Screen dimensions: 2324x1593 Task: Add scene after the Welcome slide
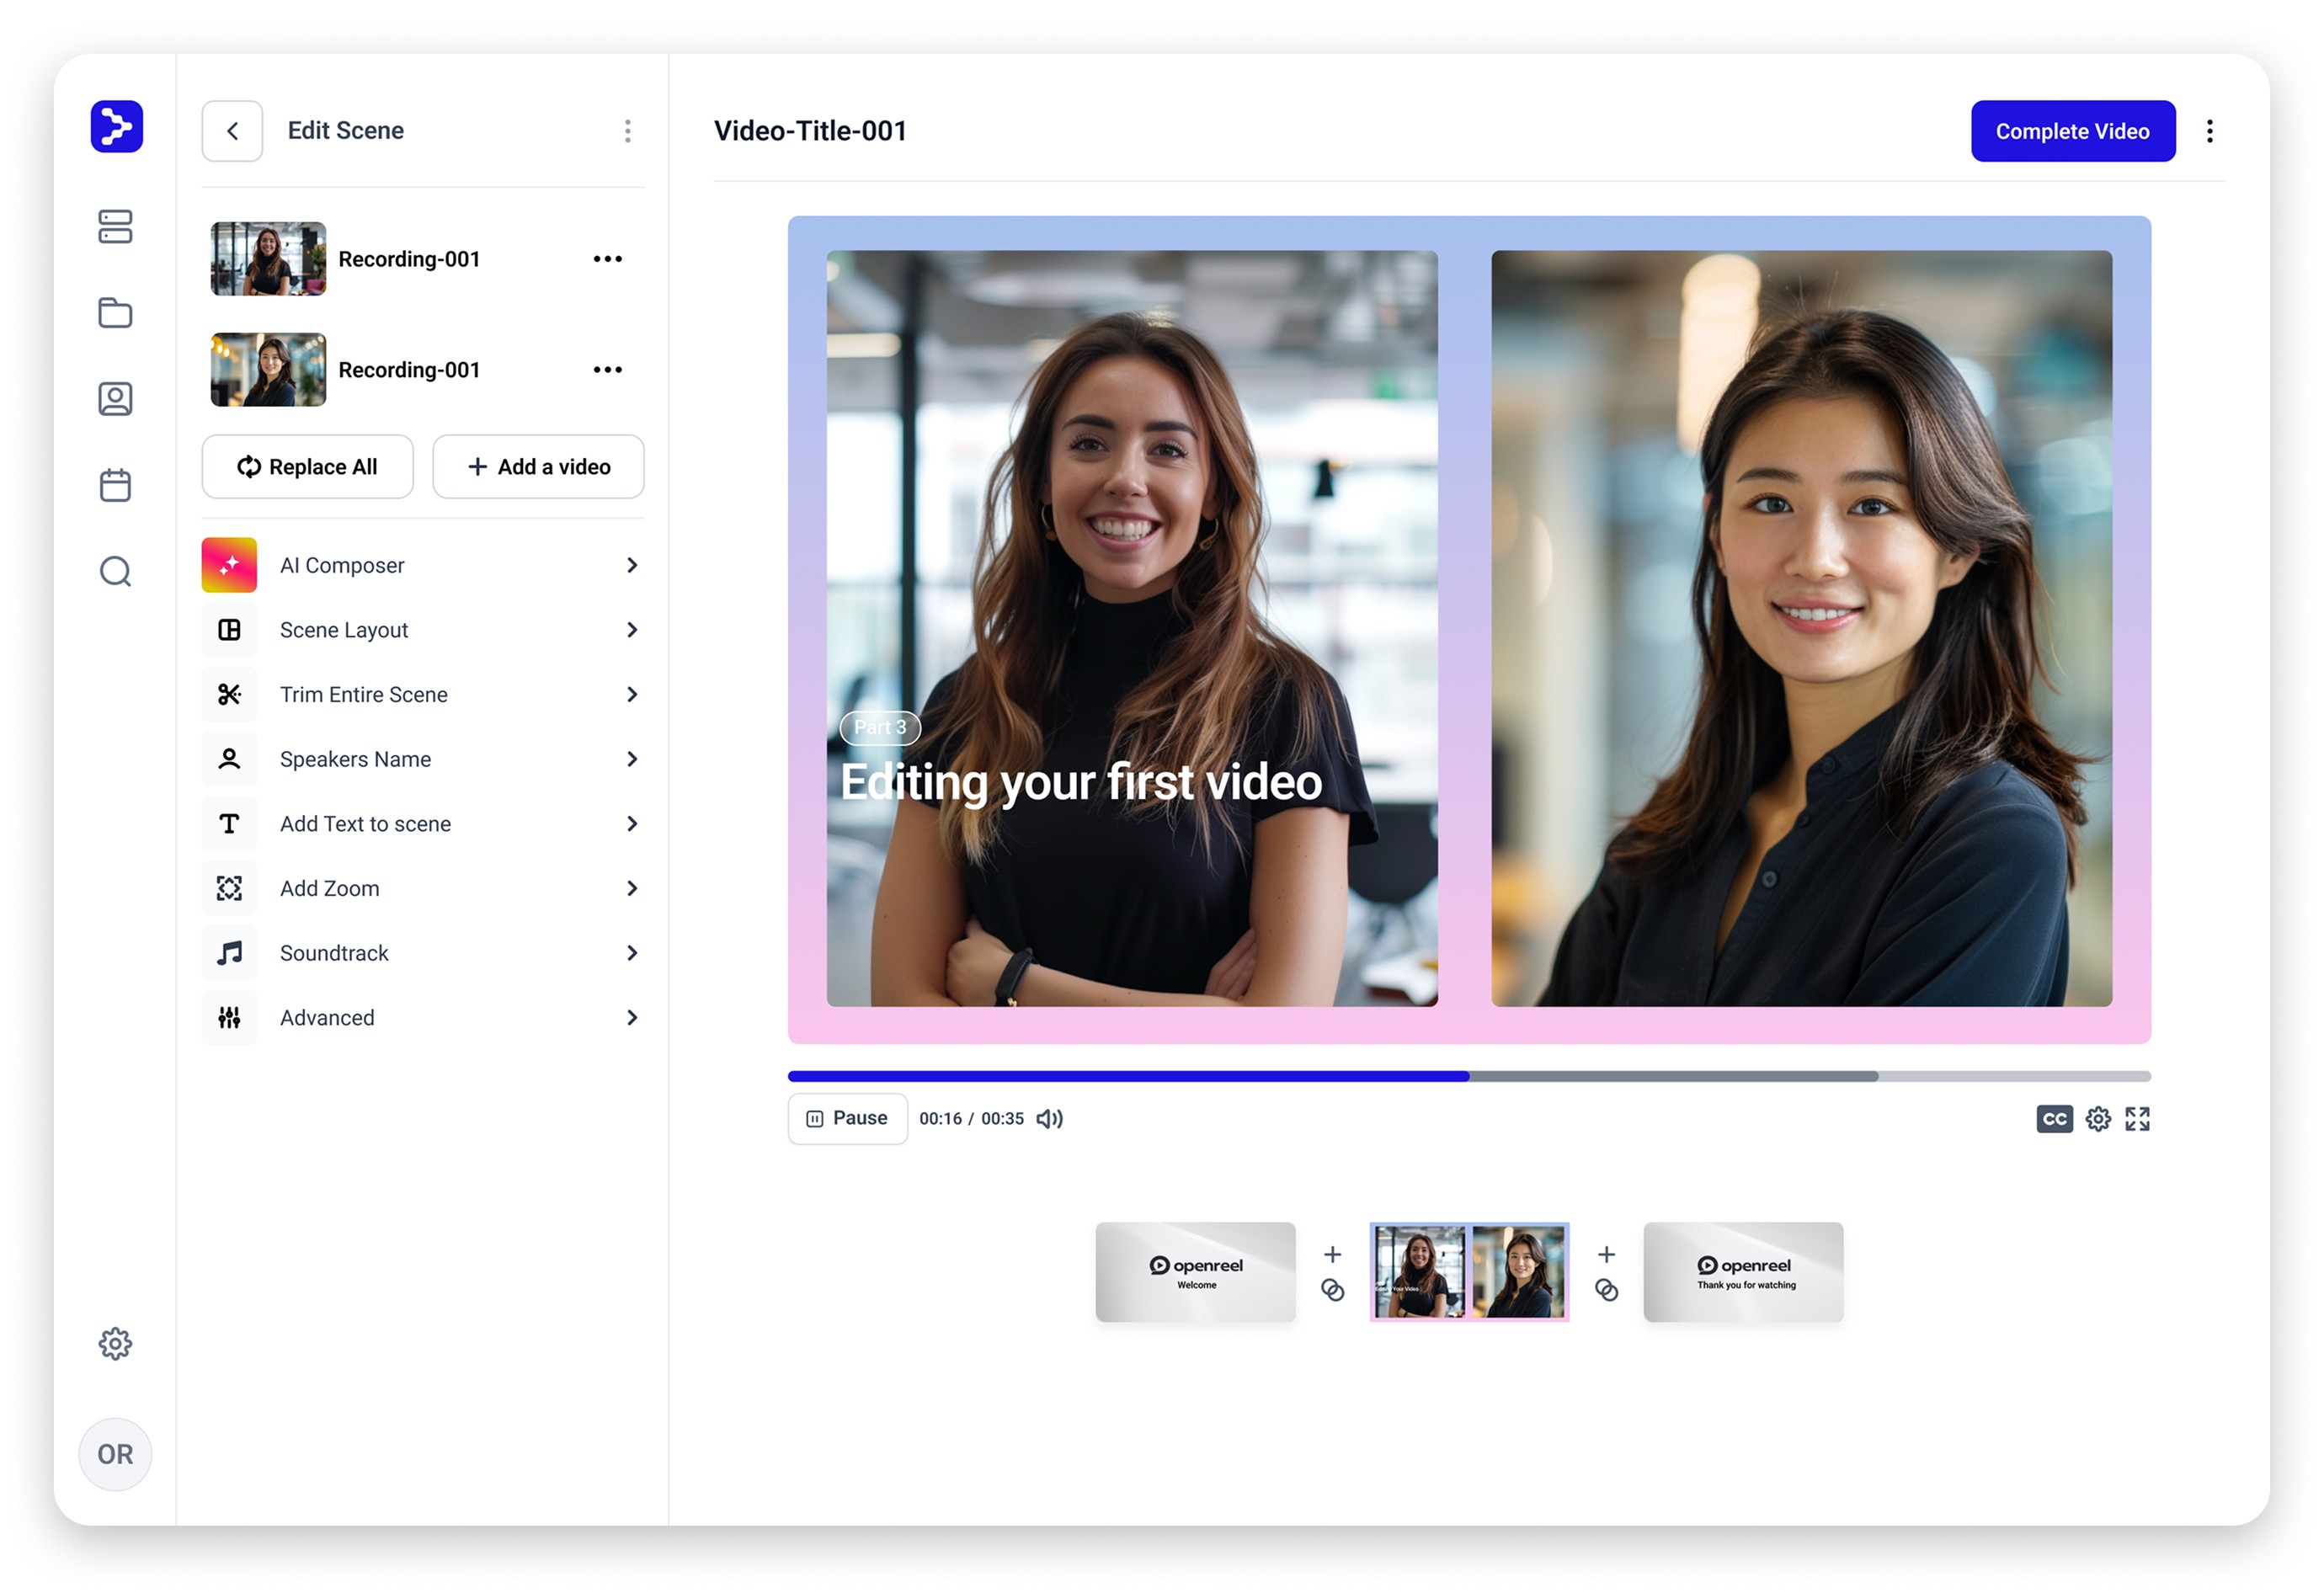[x=1332, y=1254]
